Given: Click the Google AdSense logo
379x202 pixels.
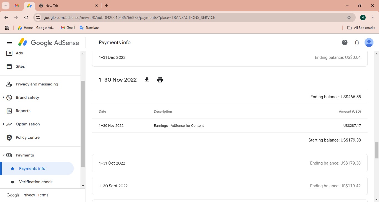Looking at the screenshot, I should tap(49, 42).
